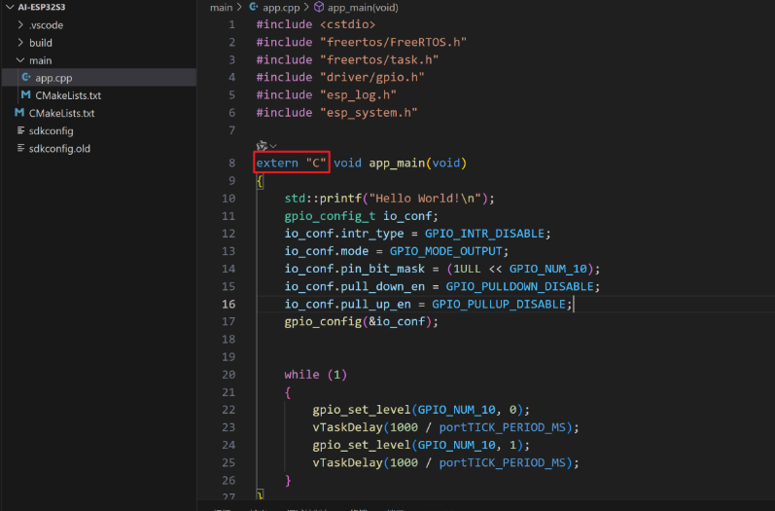Image resolution: width=775 pixels, height=511 pixels.
Task: Click vTaskDelay call on line 23
Action: 347,427
